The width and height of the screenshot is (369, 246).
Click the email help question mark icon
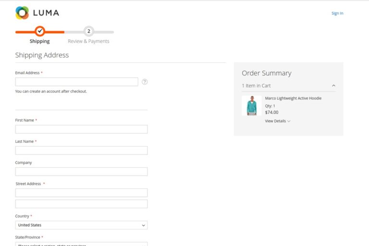point(145,82)
